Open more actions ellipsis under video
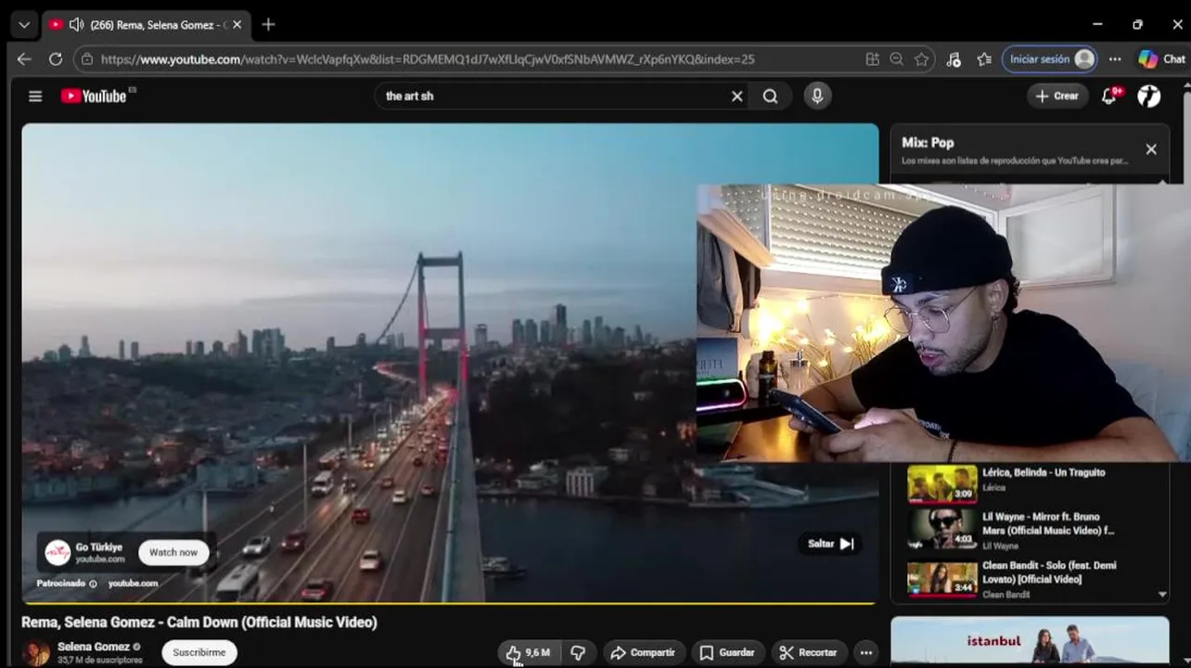The width and height of the screenshot is (1191, 668). pos(865,653)
